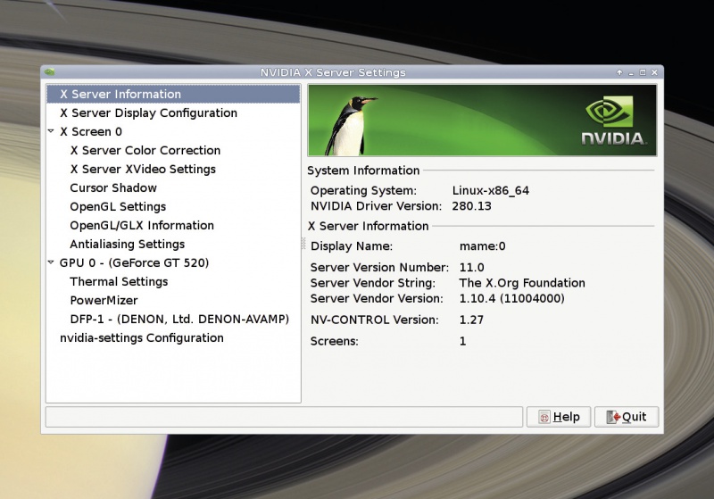Click the Linux-x86_64 operating system value
Viewport: 714px width, 499px height.
click(x=490, y=191)
